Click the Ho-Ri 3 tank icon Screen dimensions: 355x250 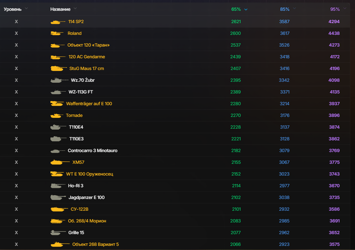tap(58, 186)
